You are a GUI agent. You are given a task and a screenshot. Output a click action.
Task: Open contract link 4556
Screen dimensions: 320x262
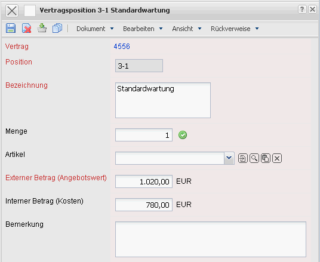[122, 47]
